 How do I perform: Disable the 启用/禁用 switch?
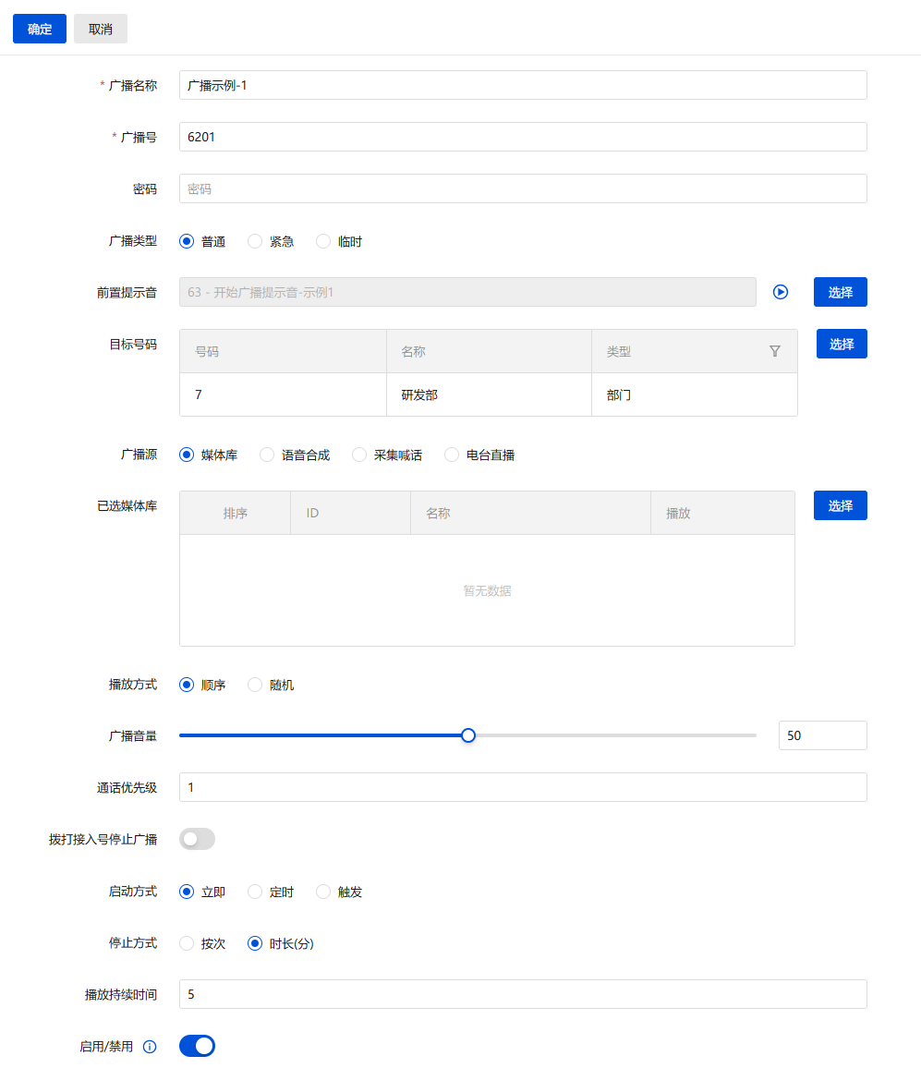[197, 1046]
